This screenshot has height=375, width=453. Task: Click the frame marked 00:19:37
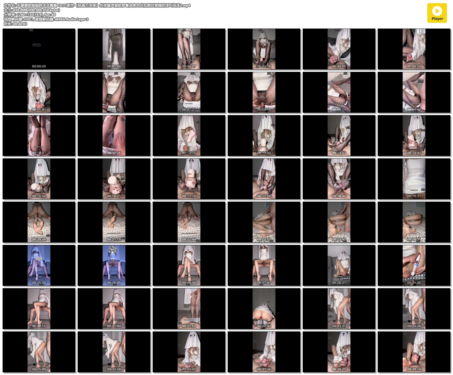coord(414,179)
